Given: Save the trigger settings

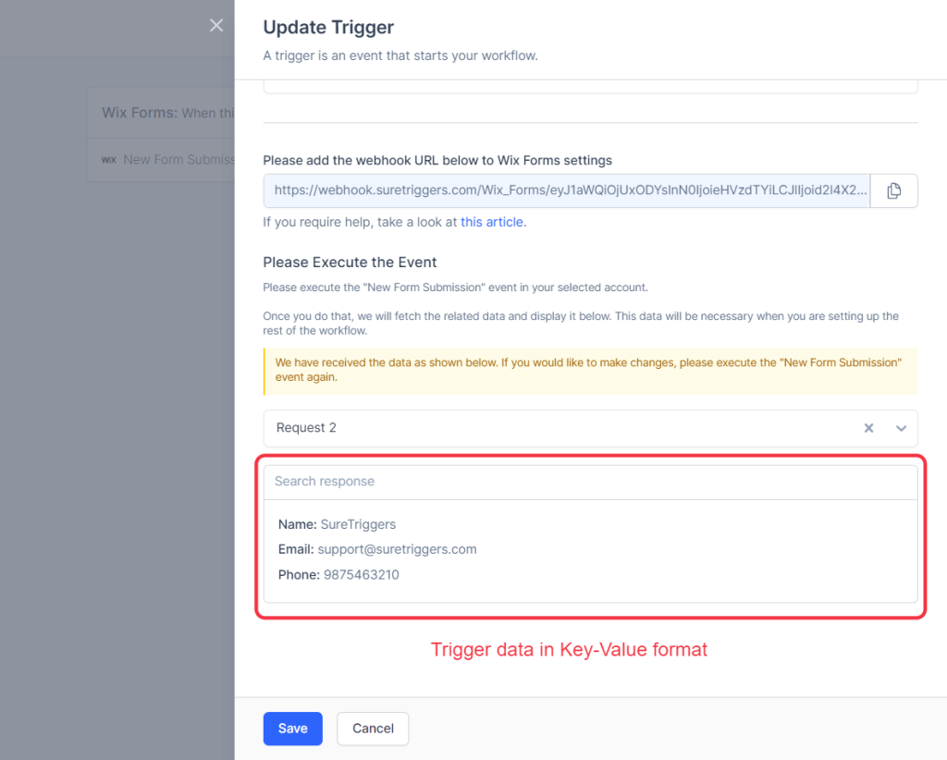Looking at the screenshot, I should (x=292, y=729).
